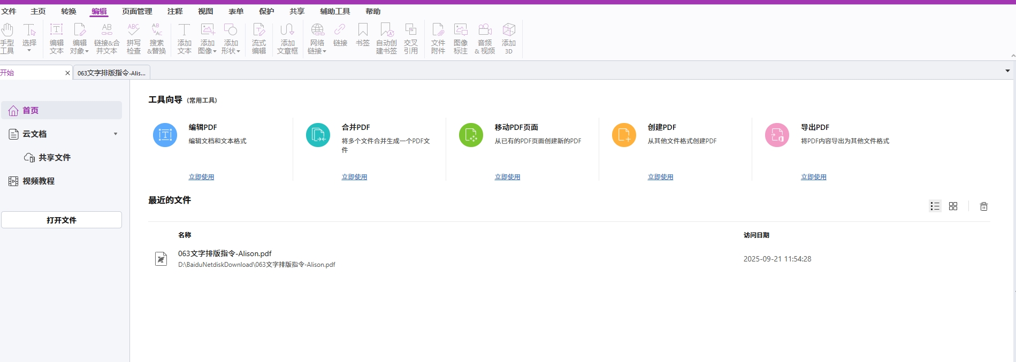1016x362 pixels.
Task: Click the orange 创建PDF wizard icon
Action: tap(624, 135)
